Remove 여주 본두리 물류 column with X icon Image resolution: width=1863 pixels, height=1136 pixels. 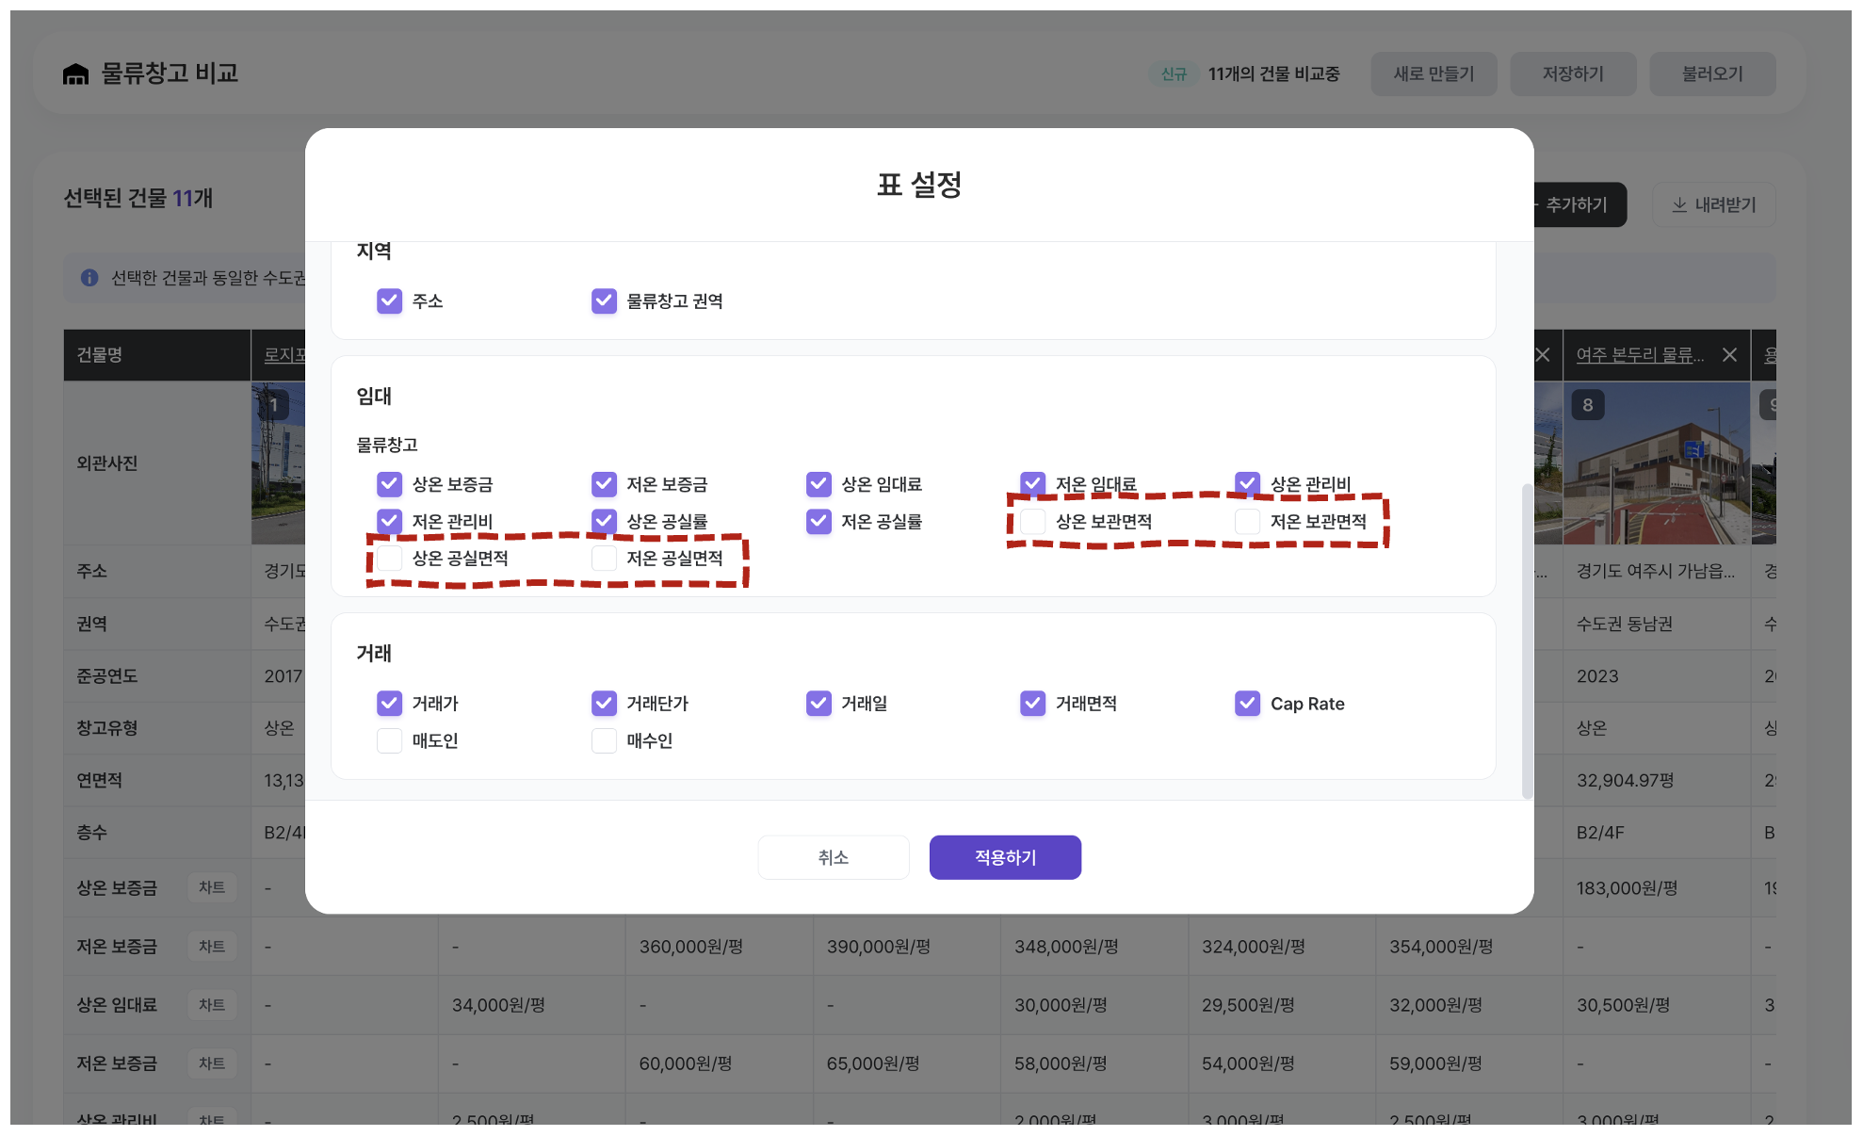1729,355
